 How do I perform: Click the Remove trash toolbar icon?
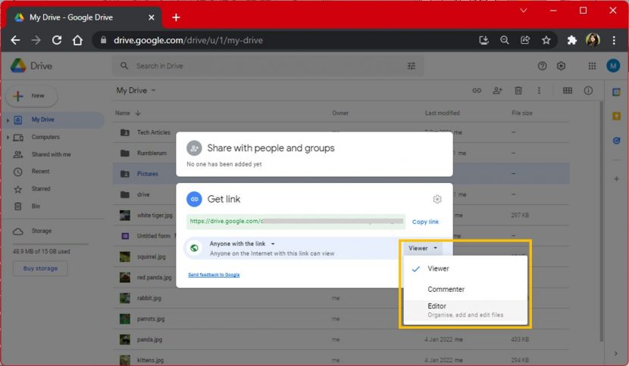[x=518, y=91]
